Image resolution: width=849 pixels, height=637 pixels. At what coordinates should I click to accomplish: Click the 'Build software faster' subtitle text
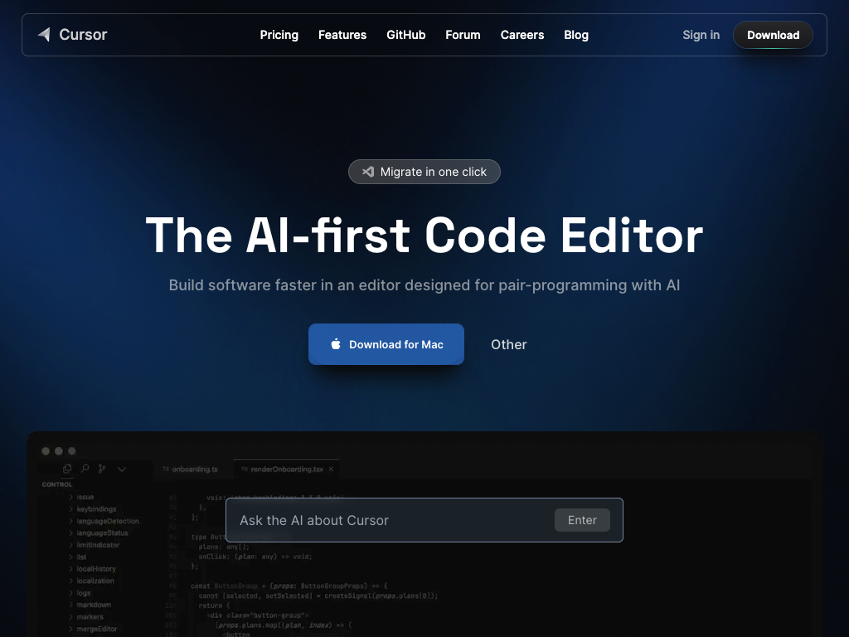(424, 285)
